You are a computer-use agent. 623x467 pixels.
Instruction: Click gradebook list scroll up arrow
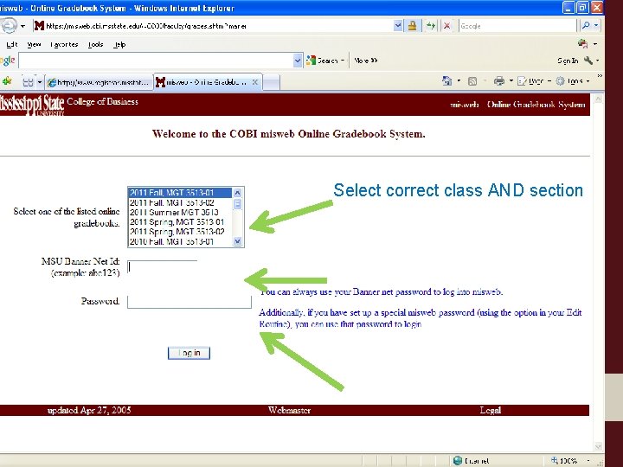coord(238,193)
